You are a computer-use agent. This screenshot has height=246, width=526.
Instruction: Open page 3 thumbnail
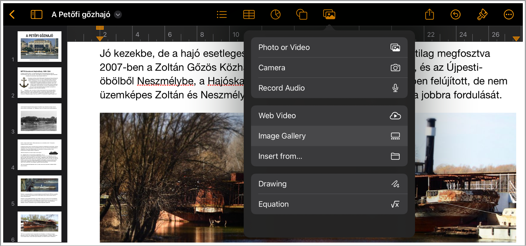point(39,119)
